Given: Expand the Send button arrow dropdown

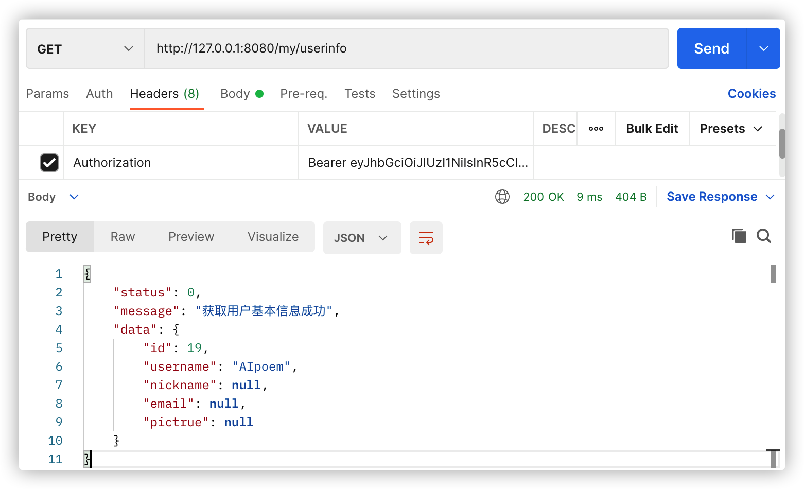Looking at the screenshot, I should pyautogui.click(x=763, y=48).
